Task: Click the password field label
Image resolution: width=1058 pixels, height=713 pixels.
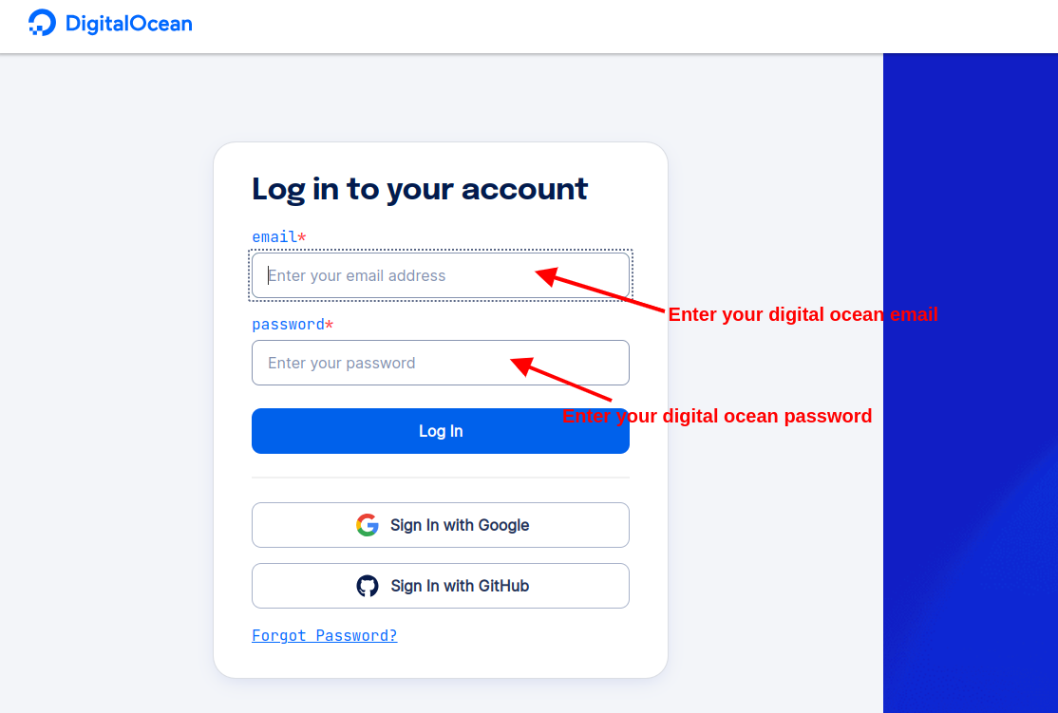Action: click(x=288, y=324)
